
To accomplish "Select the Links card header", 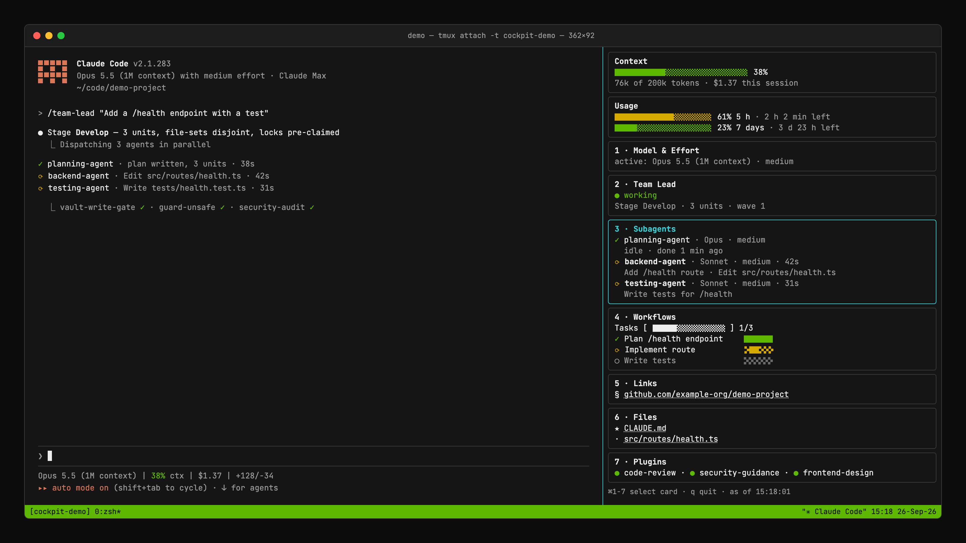I will click(x=636, y=383).
